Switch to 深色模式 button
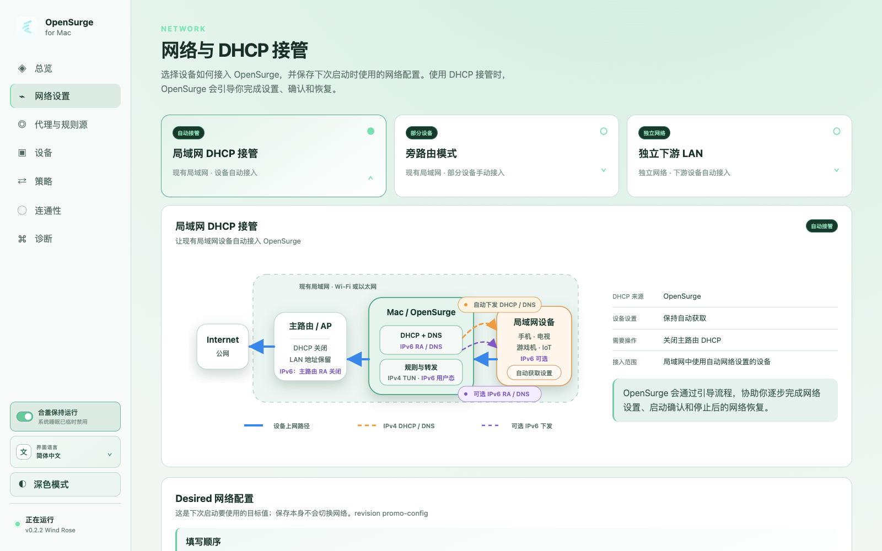 tap(65, 484)
